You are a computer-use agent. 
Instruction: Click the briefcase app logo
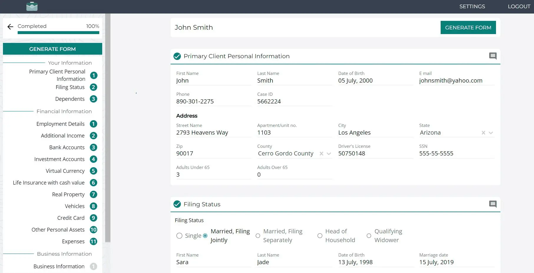tap(32, 6)
